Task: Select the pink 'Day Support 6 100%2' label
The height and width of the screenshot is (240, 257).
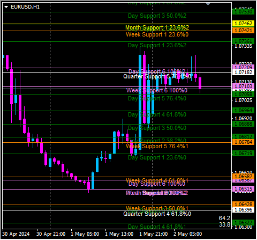Action: coord(157,71)
